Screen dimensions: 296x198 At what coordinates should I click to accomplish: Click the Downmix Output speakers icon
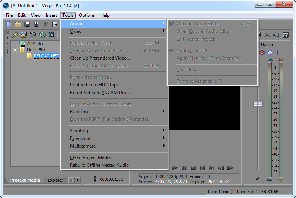point(267,35)
